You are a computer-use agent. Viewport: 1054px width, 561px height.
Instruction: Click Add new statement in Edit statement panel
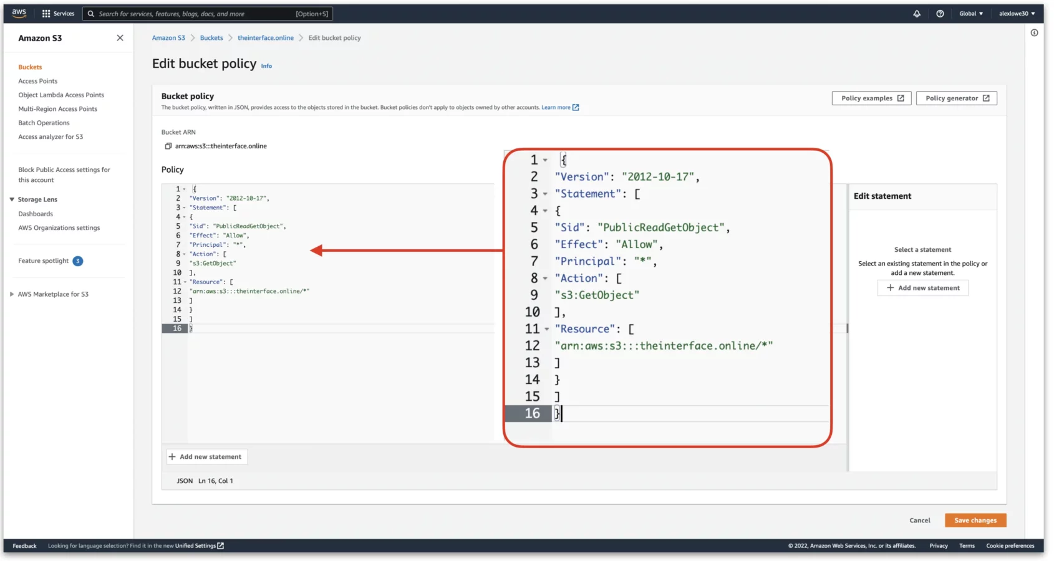coord(923,288)
